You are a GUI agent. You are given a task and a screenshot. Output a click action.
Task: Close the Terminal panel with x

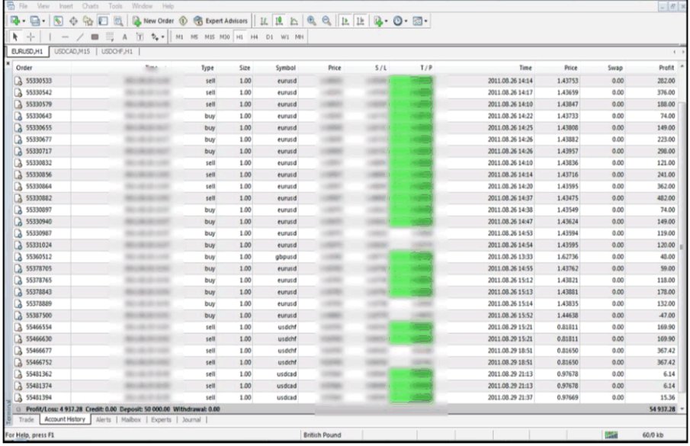[8, 64]
